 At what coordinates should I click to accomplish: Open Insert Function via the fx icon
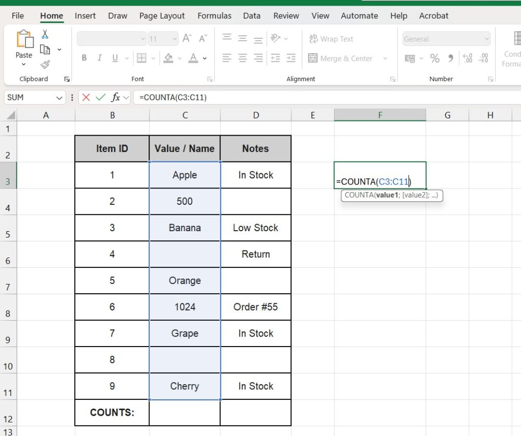pyautogui.click(x=116, y=97)
